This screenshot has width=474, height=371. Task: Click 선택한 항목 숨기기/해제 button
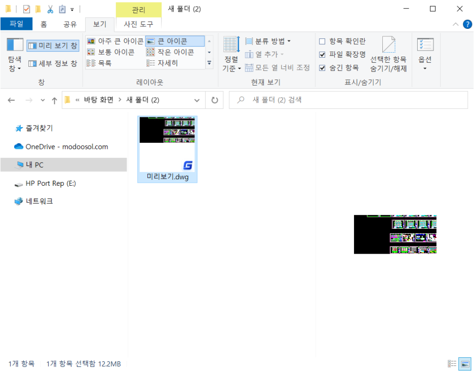tap(388, 54)
